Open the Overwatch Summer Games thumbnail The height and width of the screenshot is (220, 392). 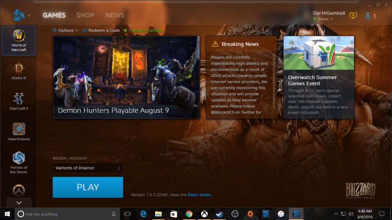318,53
